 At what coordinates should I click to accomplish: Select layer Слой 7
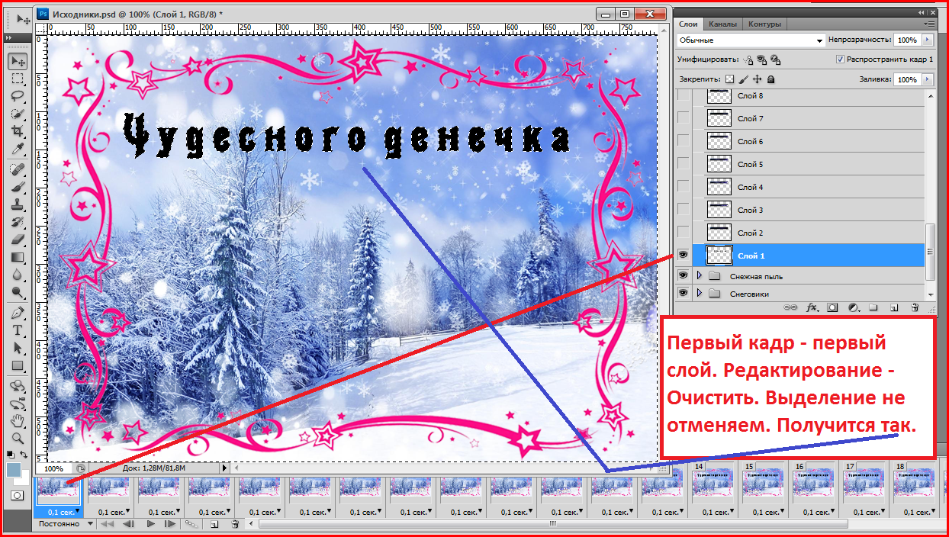point(810,118)
